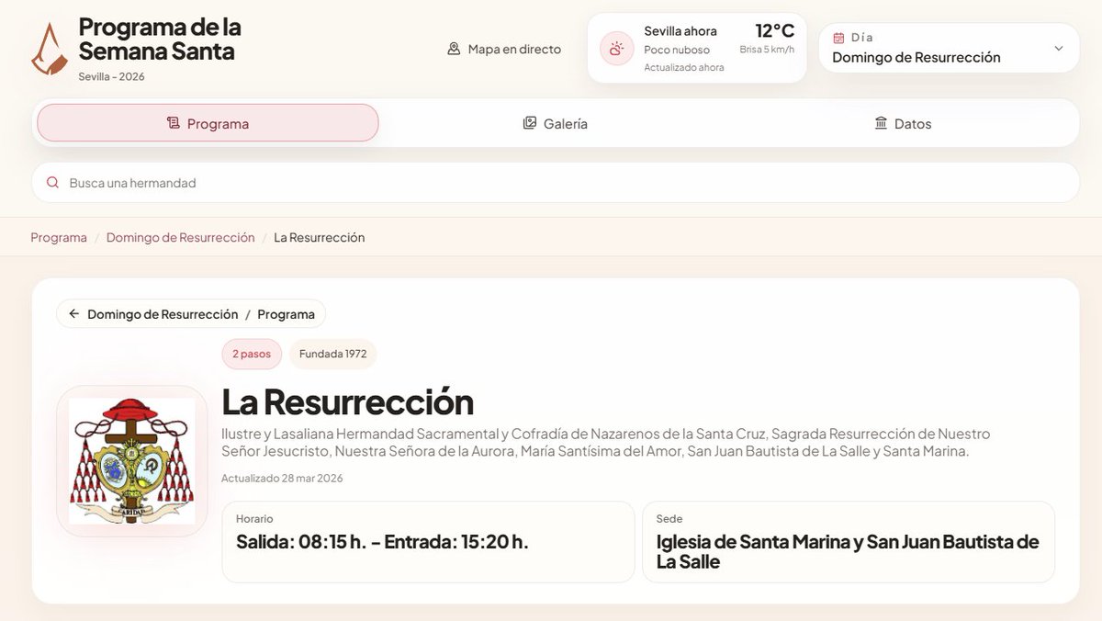
Task: Click the scroll icon in Programa tab
Action: (173, 123)
